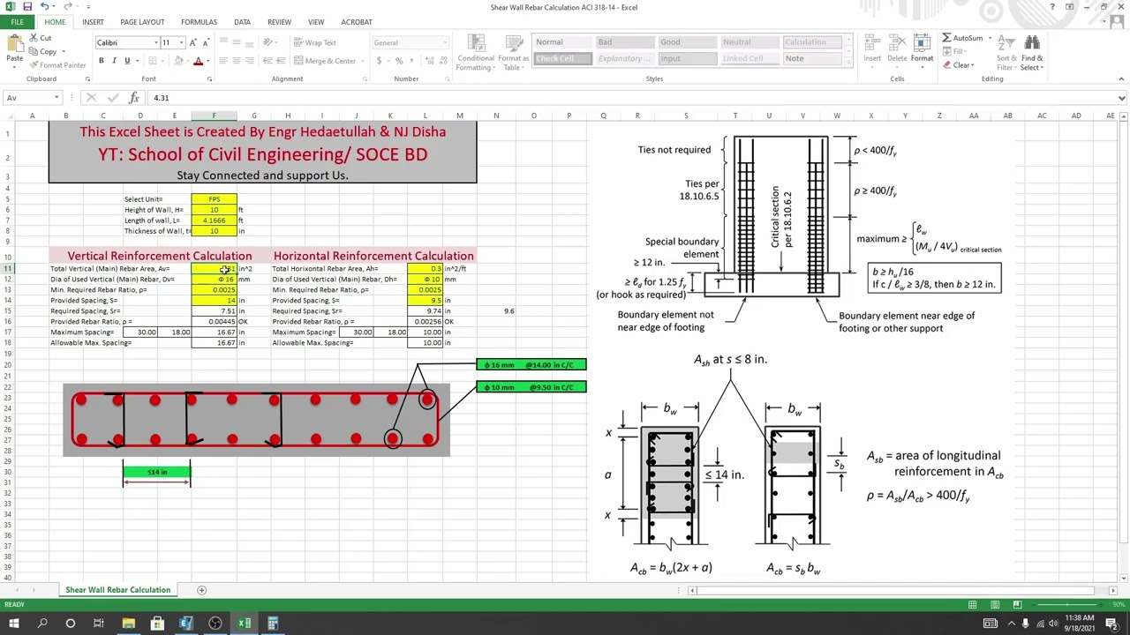Open Conditional Formatting menu
1130x635 pixels.
[x=475, y=55]
